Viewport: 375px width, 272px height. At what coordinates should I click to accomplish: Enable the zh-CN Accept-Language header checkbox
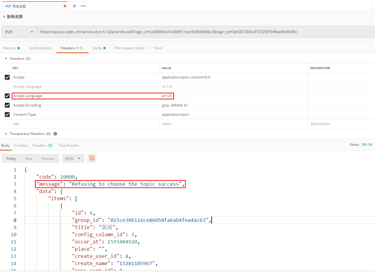point(7,87)
